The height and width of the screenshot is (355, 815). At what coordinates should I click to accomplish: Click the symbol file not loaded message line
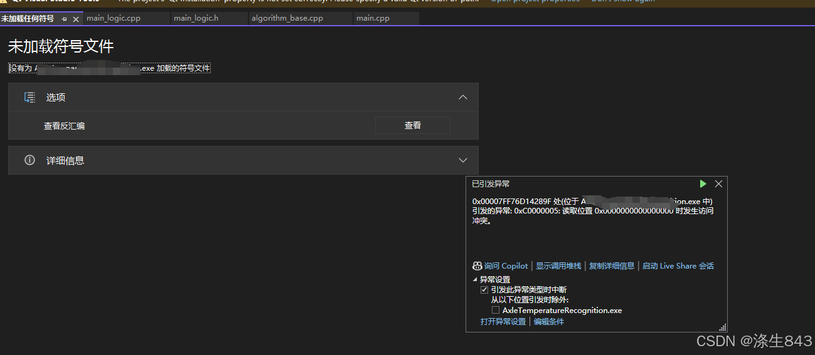109,68
